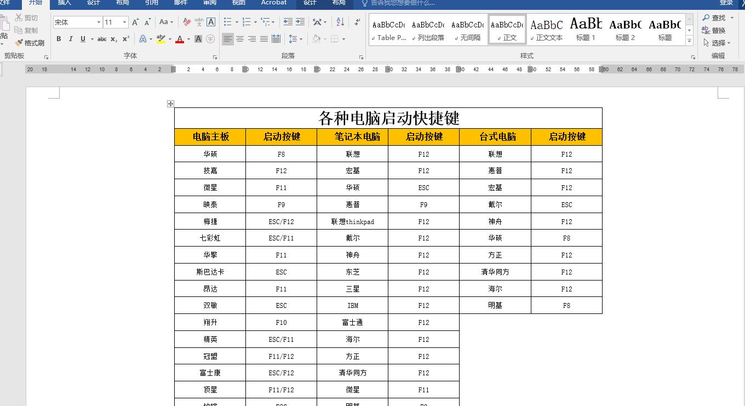745x406 pixels.
Task: Click the 替换 (Replace) button
Action: click(718, 30)
